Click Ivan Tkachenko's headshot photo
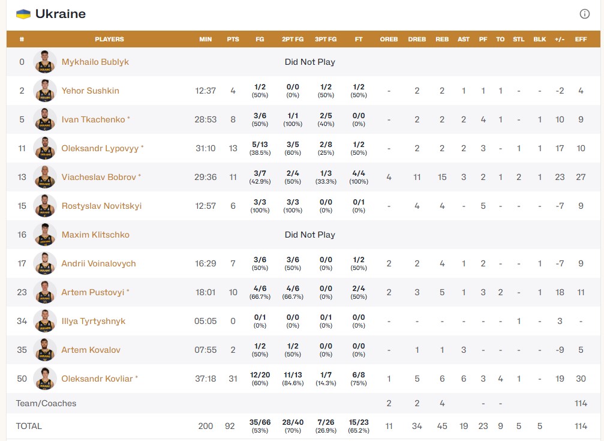The height and width of the screenshot is (441, 604). point(45,119)
